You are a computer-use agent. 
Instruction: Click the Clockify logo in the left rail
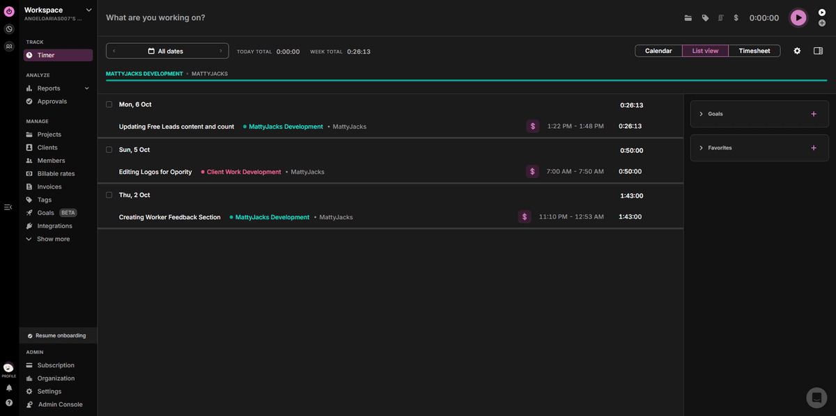[8, 10]
